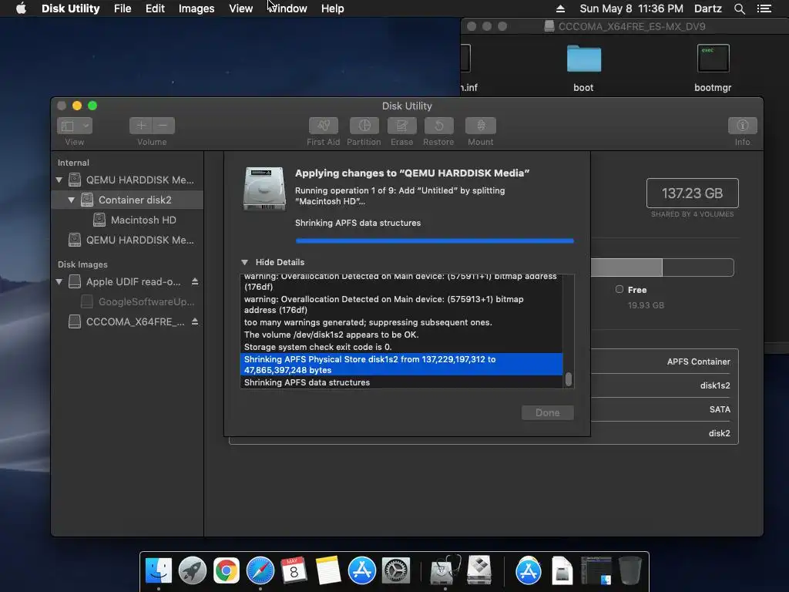The height and width of the screenshot is (592, 789).
Task: Add a volume with the plus button
Action: (141, 126)
